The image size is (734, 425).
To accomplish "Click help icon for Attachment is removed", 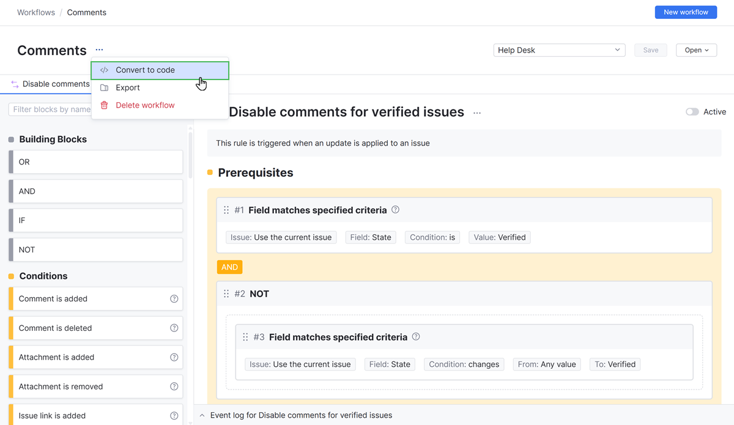I will tap(174, 386).
